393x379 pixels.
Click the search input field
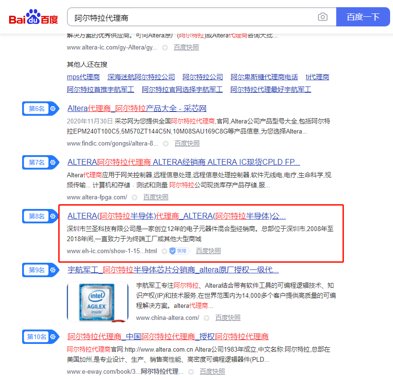point(192,17)
